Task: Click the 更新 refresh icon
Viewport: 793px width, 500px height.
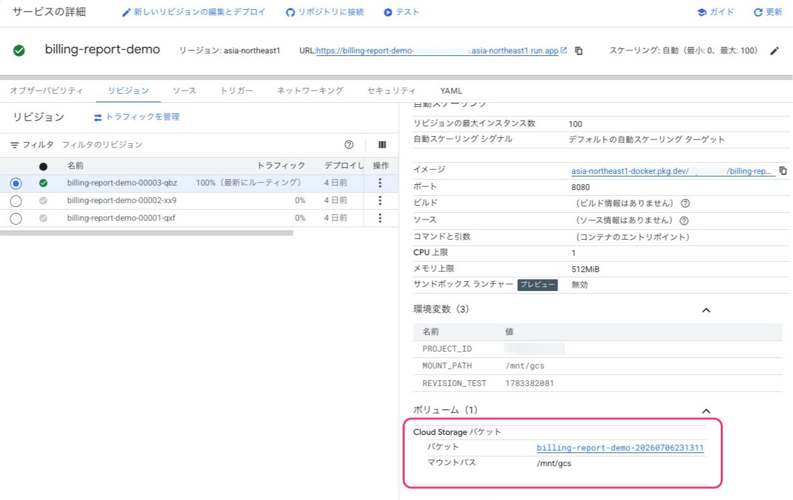Action: point(758,12)
